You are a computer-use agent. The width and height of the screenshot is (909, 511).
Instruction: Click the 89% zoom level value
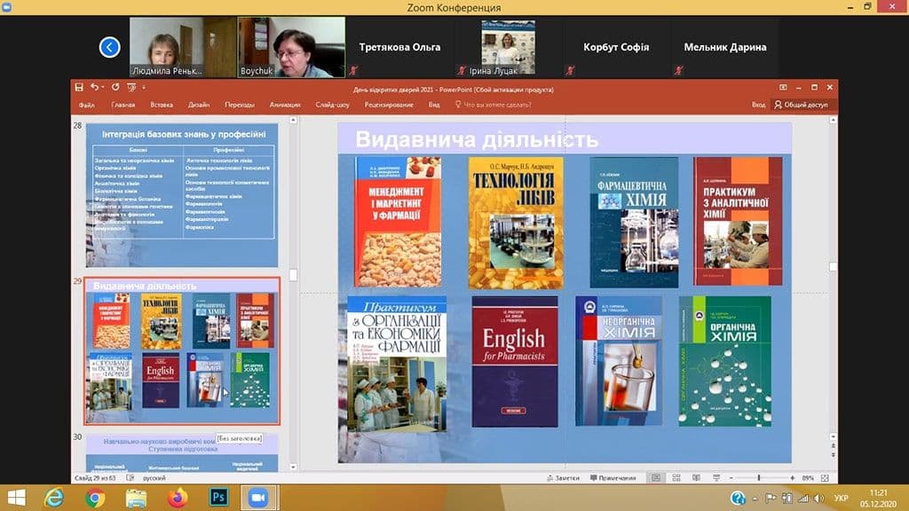point(808,478)
